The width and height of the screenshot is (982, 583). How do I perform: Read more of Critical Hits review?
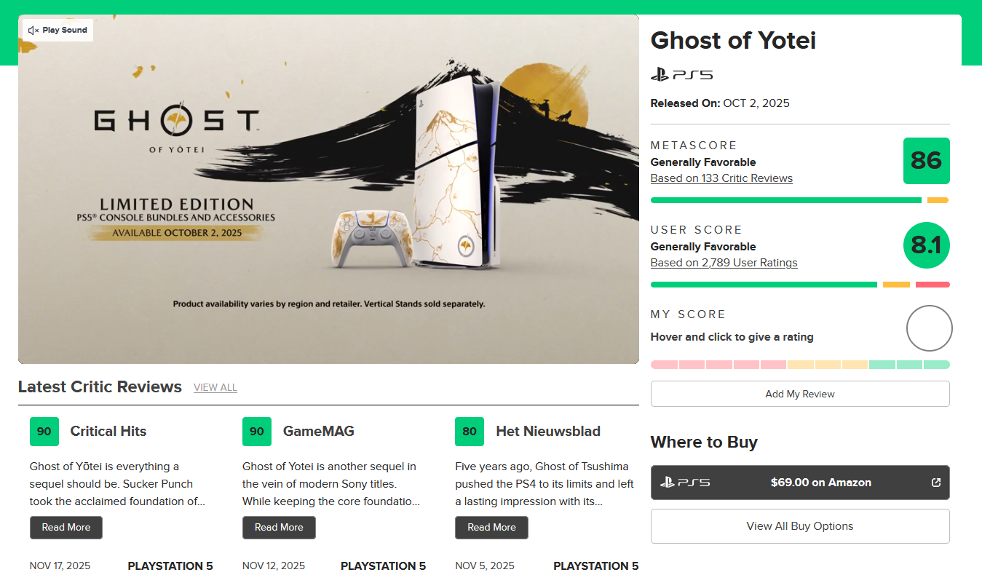66,528
